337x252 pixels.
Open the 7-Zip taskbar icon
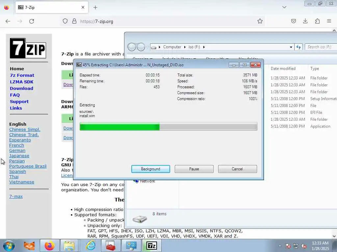(x=151, y=245)
